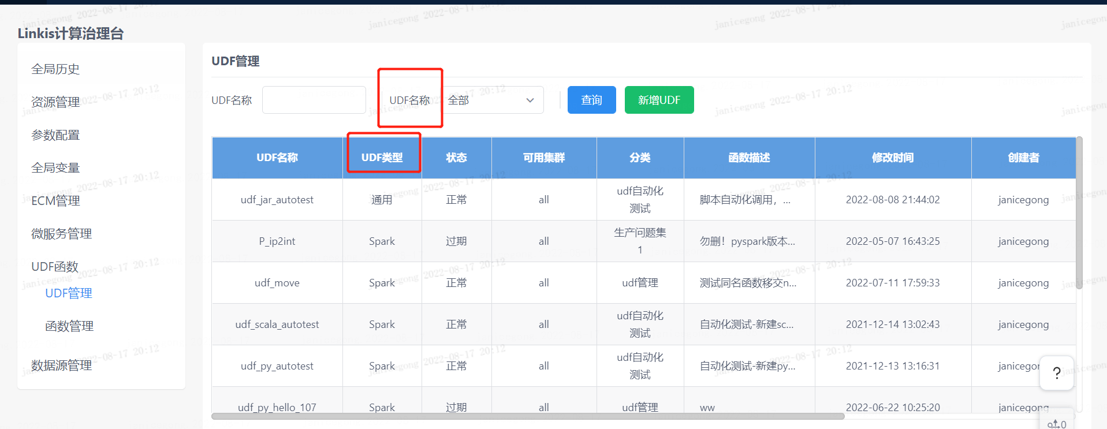
Task: Click the 创建者 column header
Action: click(1023, 158)
